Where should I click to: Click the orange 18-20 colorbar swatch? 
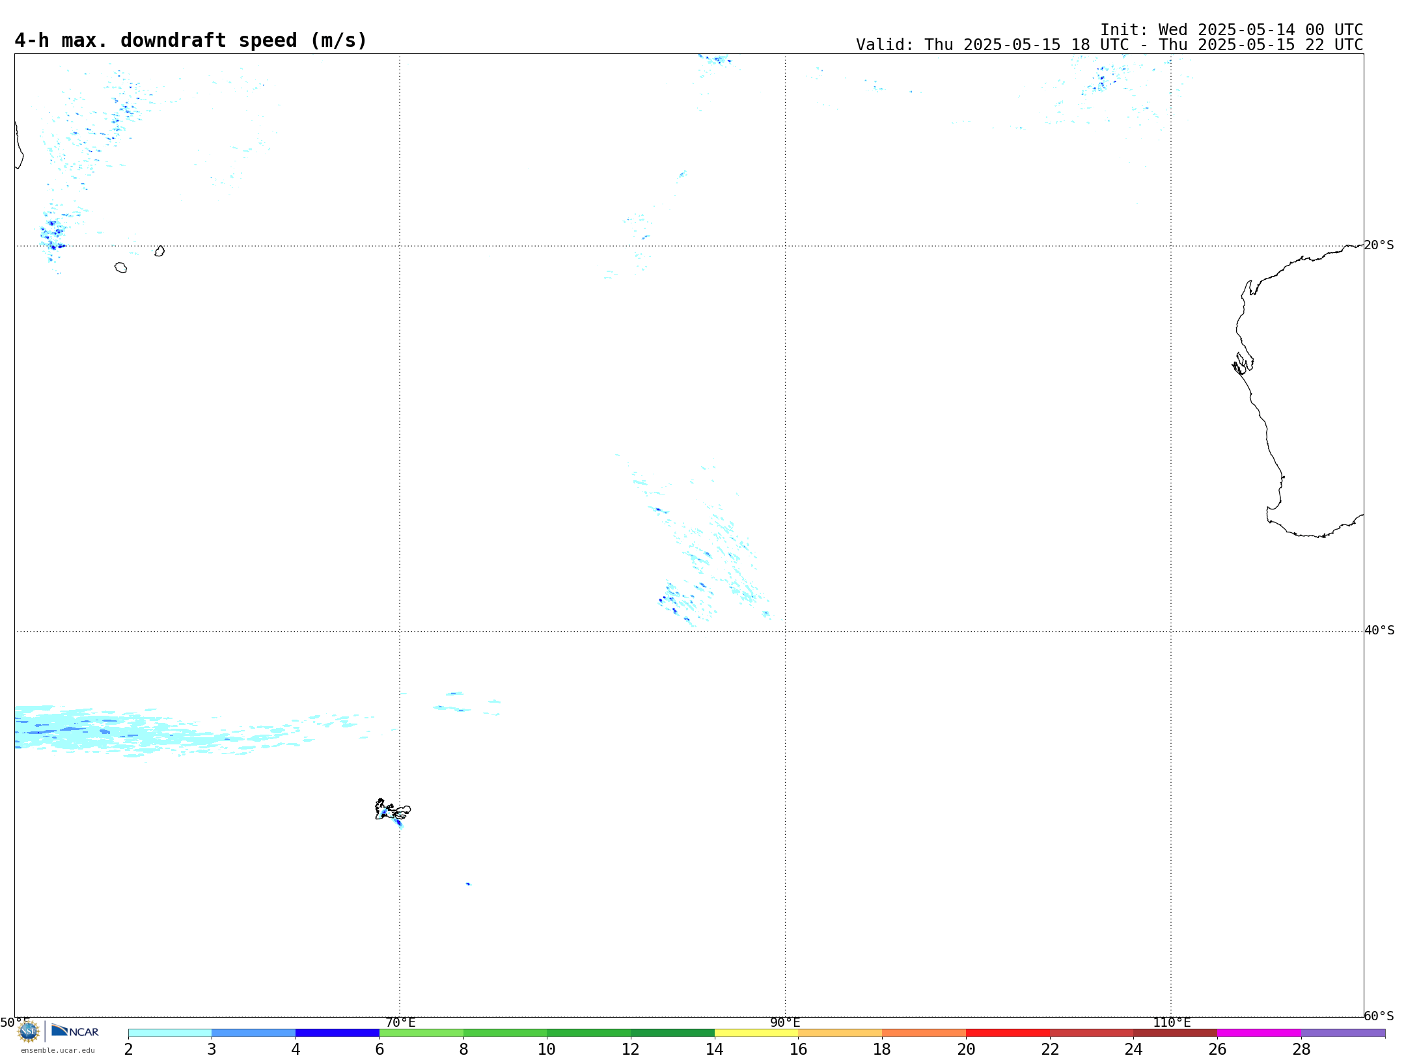point(924,1033)
